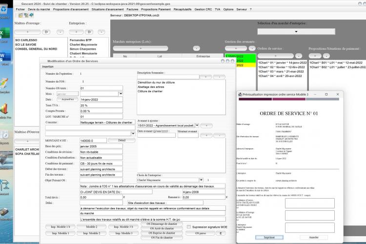
Task: Open the Avenant à ajouter dropdown arrow
Action: point(197,125)
